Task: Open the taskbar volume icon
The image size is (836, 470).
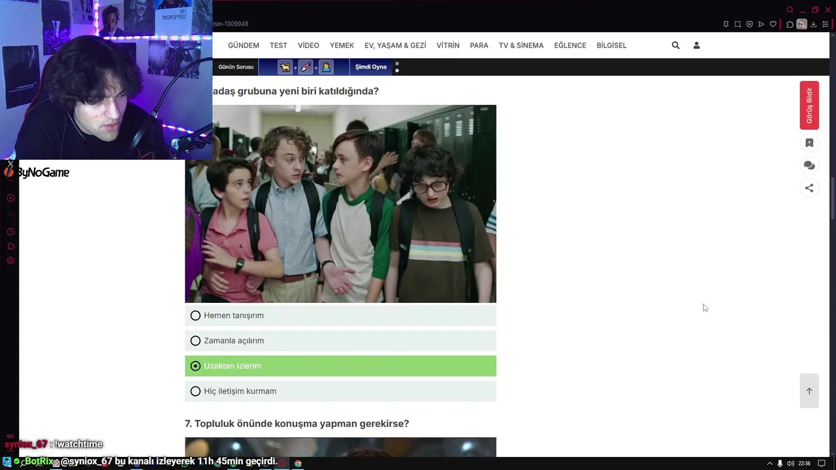Action: [x=791, y=463]
